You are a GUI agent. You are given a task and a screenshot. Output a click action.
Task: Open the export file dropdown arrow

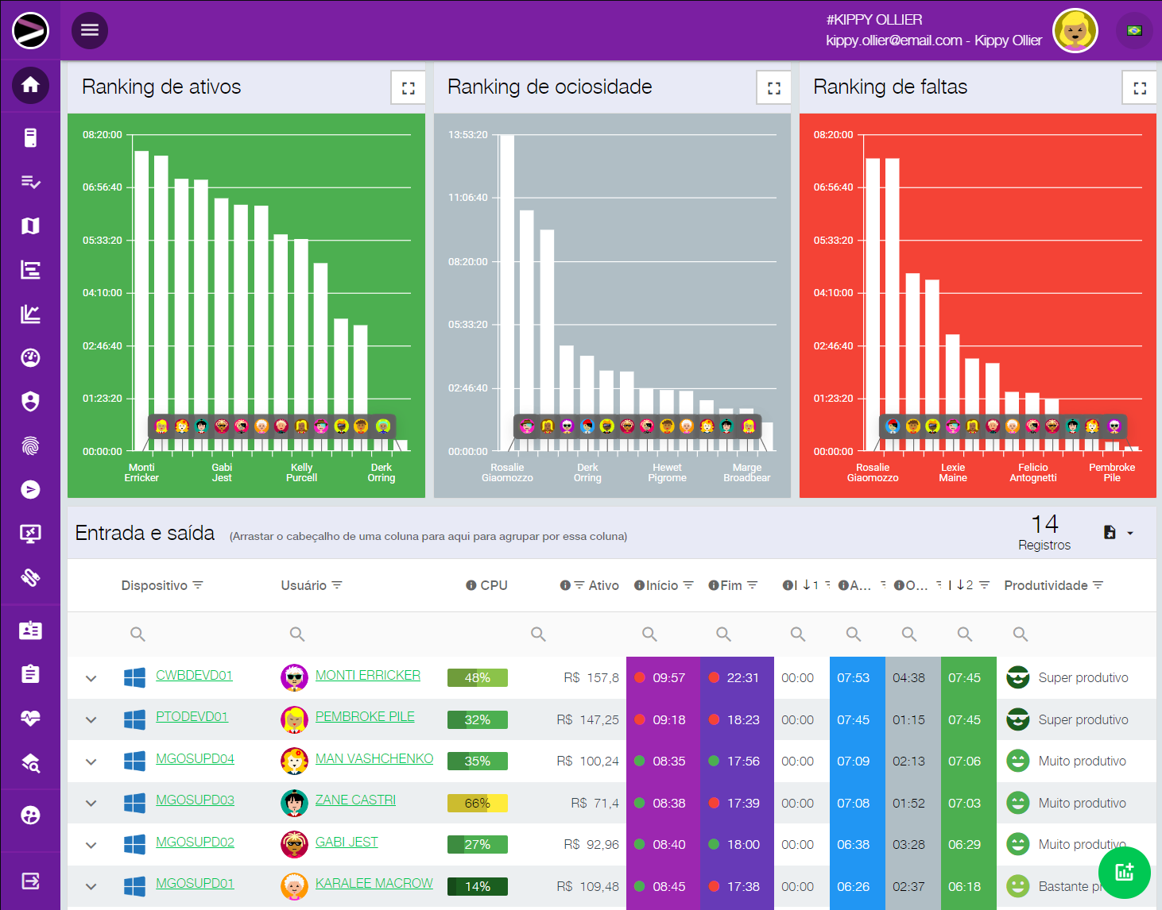tap(1129, 533)
